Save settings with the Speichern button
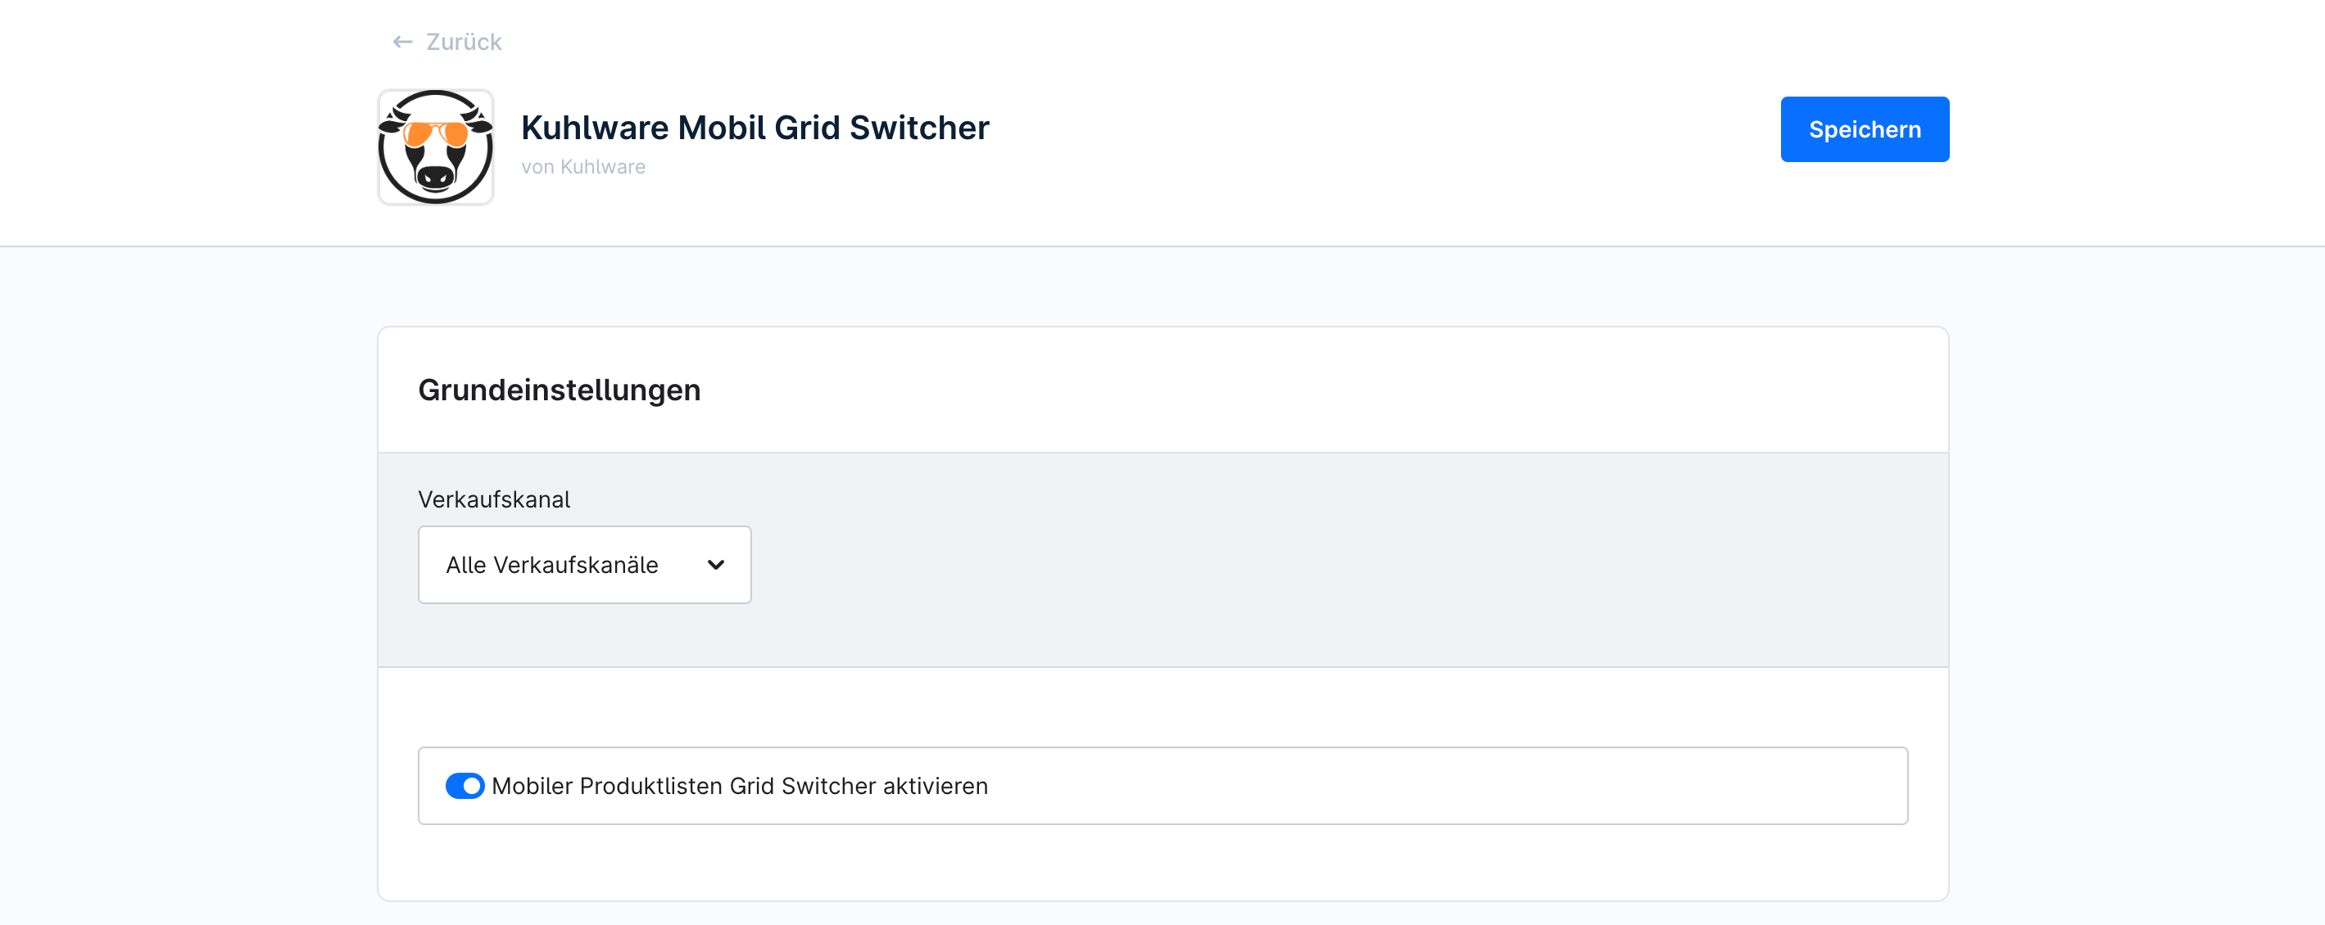The height and width of the screenshot is (925, 2325). point(1864,129)
